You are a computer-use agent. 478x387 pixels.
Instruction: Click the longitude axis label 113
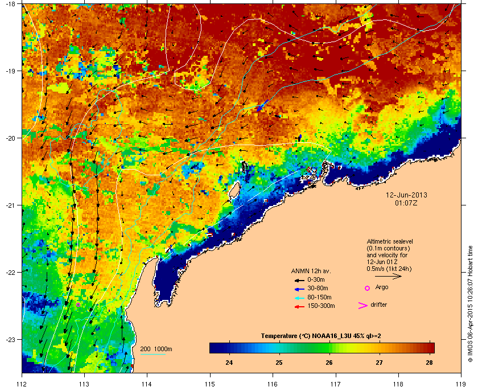[84, 384]
